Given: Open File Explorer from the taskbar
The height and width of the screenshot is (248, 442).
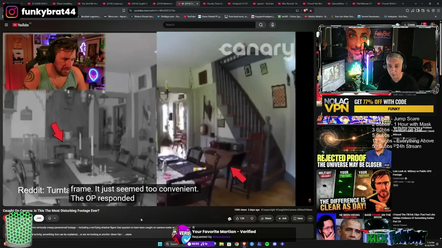Looking at the screenshot, I should pos(221,244).
